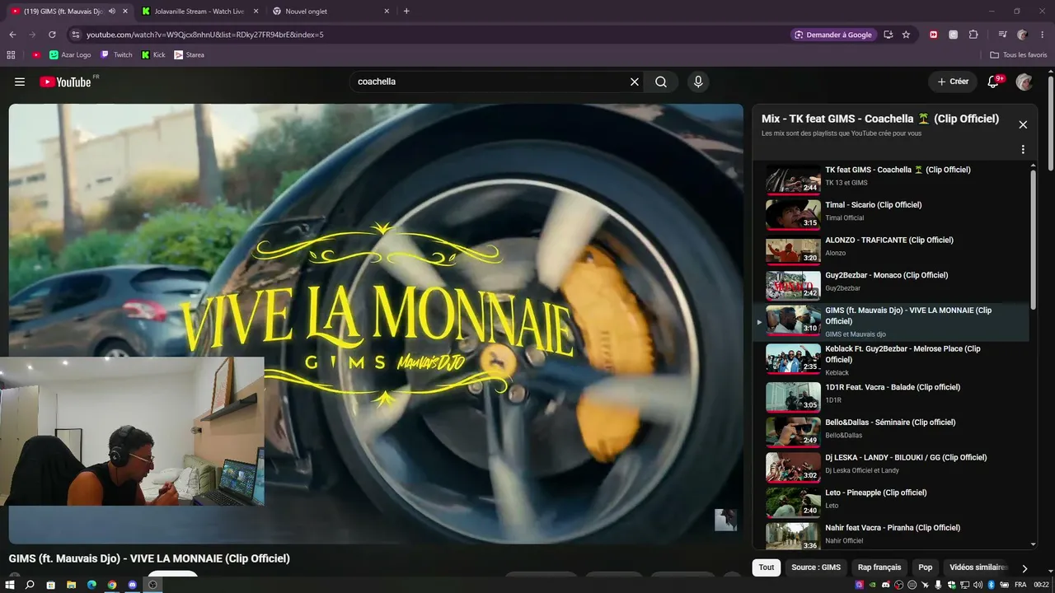Run the search with the magnifier button
The image size is (1055, 593).
pyautogui.click(x=661, y=82)
